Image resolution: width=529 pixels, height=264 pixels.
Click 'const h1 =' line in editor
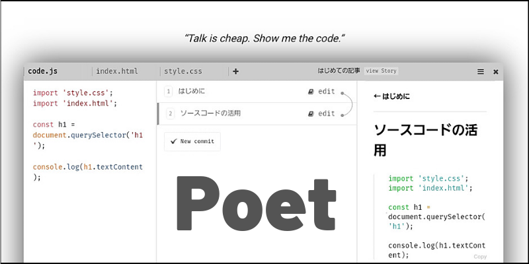click(x=54, y=125)
